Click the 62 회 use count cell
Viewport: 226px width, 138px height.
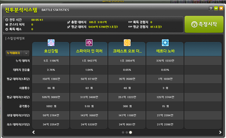click(x=89, y=88)
